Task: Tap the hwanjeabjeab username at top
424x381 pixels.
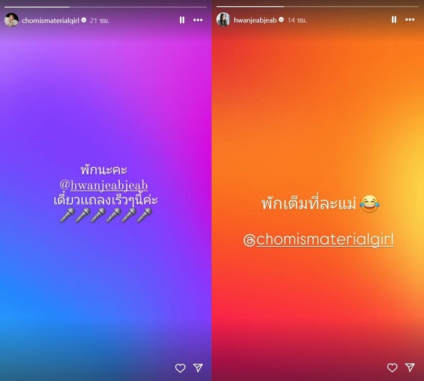Action: (255, 20)
